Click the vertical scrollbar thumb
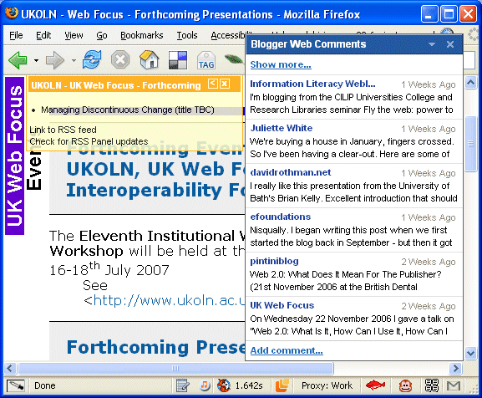The height and width of the screenshot is (398, 482). pyautogui.click(x=470, y=144)
